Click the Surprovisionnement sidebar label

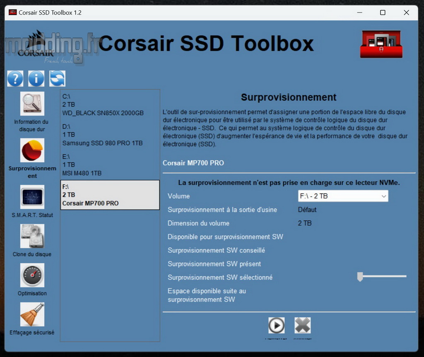point(32,172)
